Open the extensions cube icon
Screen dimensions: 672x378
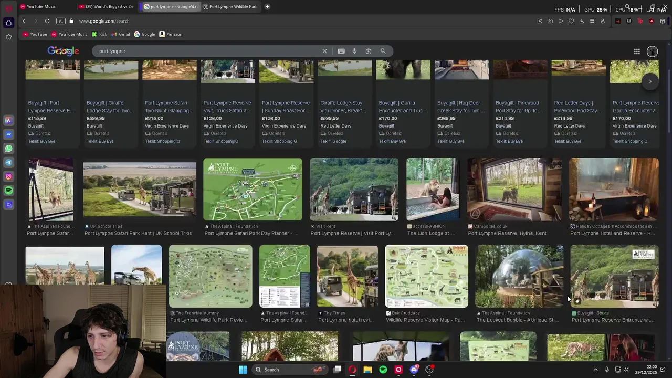pyautogui.click(x=663, y=21)
